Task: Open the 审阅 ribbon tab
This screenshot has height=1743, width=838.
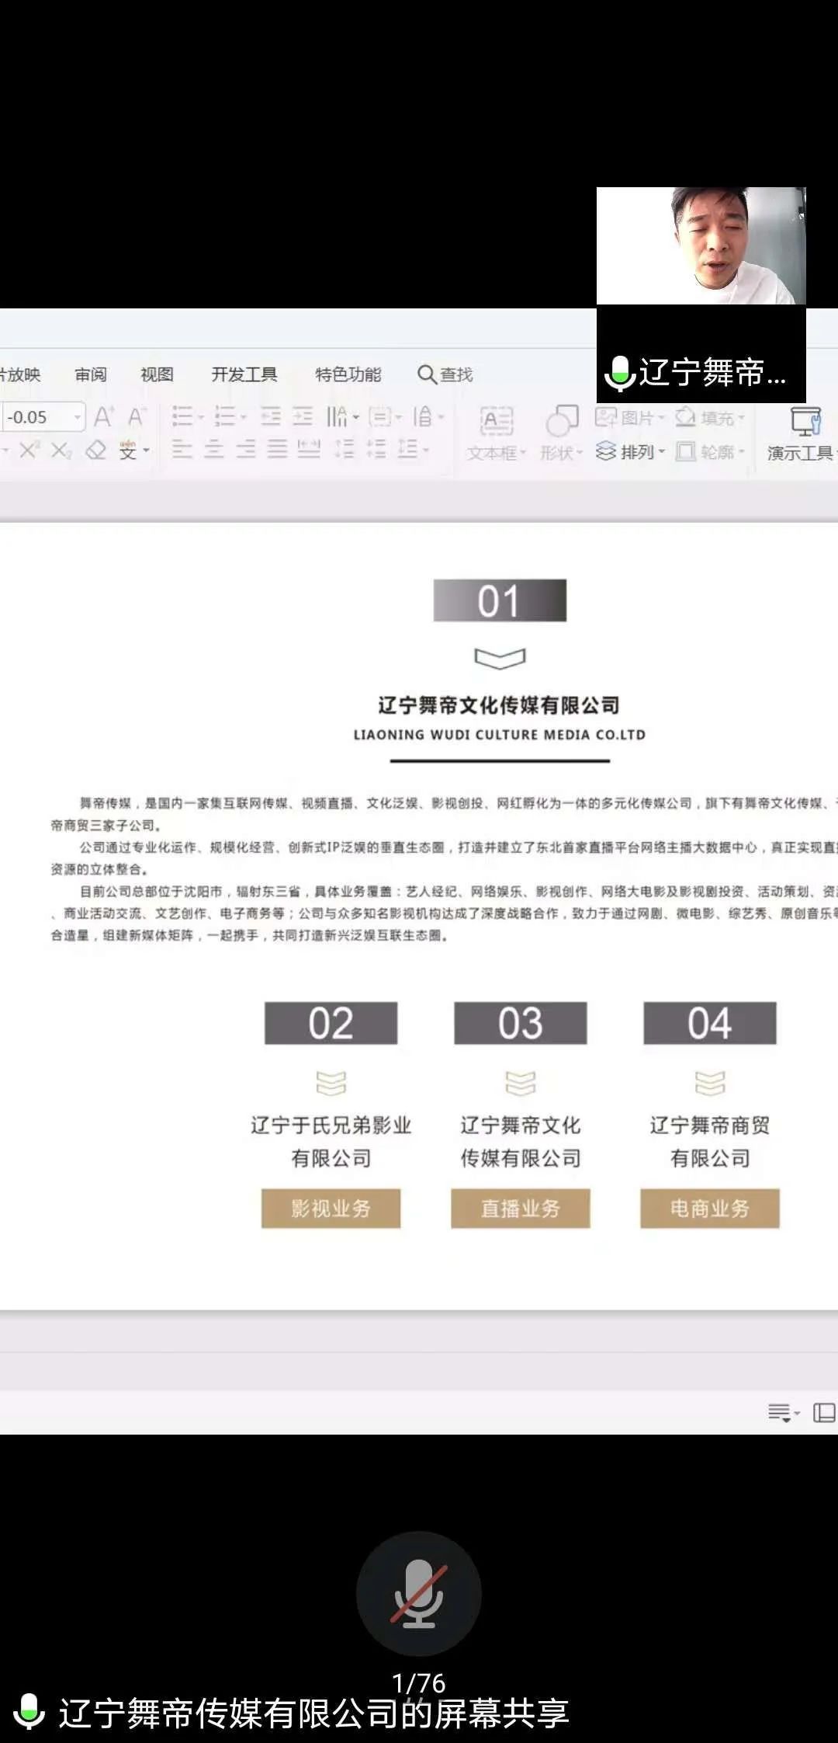Action: click(91, 374)
